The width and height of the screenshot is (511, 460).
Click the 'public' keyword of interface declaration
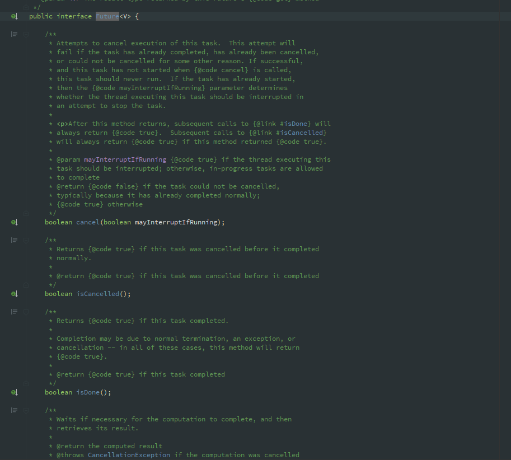tap(41, 16)
